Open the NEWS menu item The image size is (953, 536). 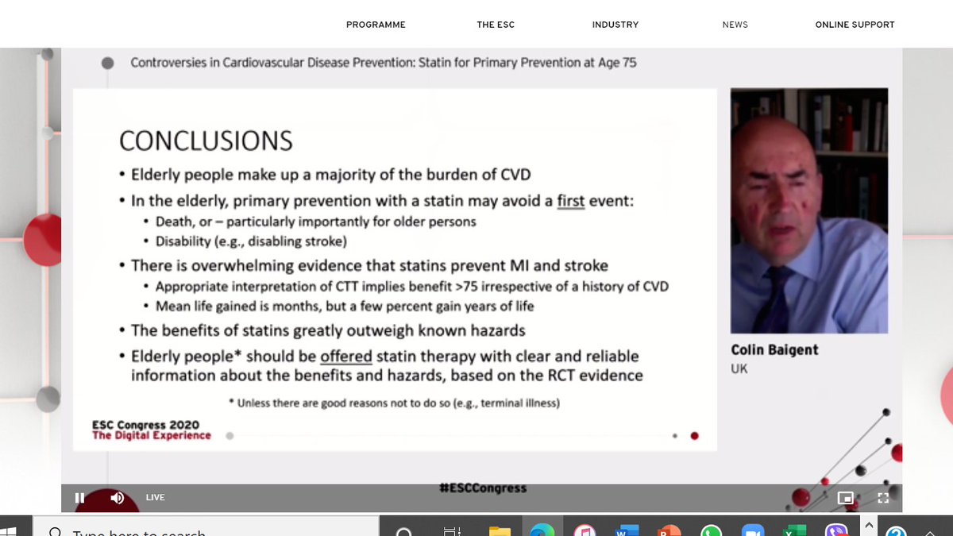point(735,25)
